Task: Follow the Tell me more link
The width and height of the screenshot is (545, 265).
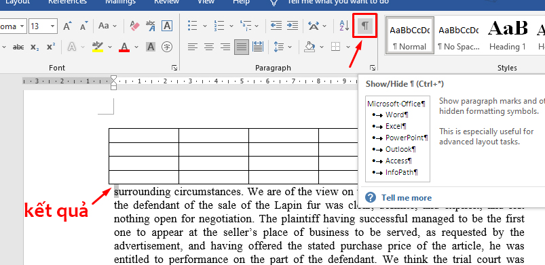Action: coord(407,198)
